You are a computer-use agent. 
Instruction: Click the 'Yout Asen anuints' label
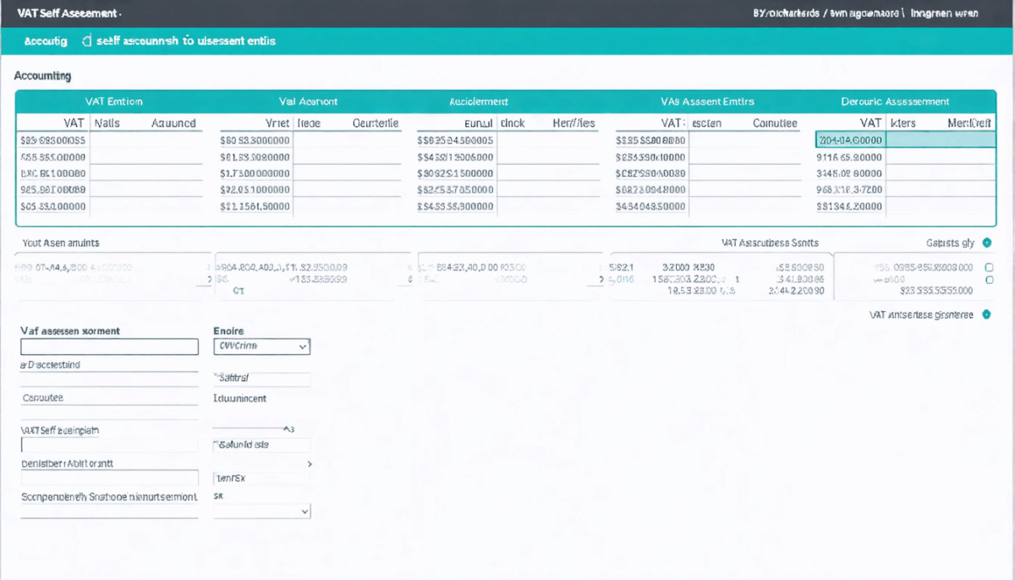coord(61,243)
